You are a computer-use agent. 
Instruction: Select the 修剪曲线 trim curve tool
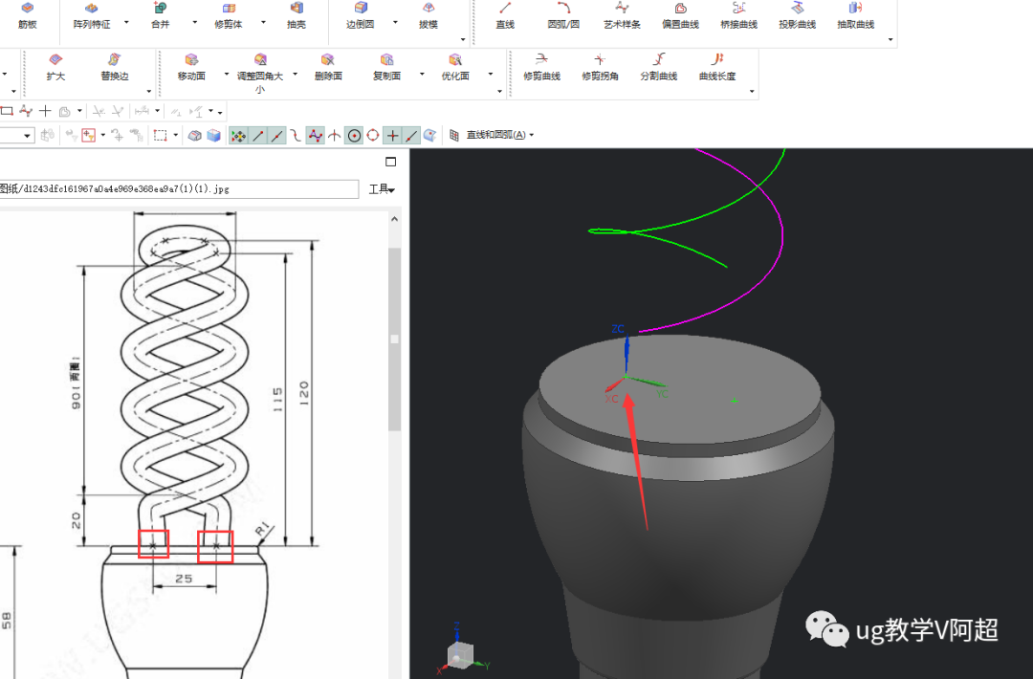click(x=541, y=68)
